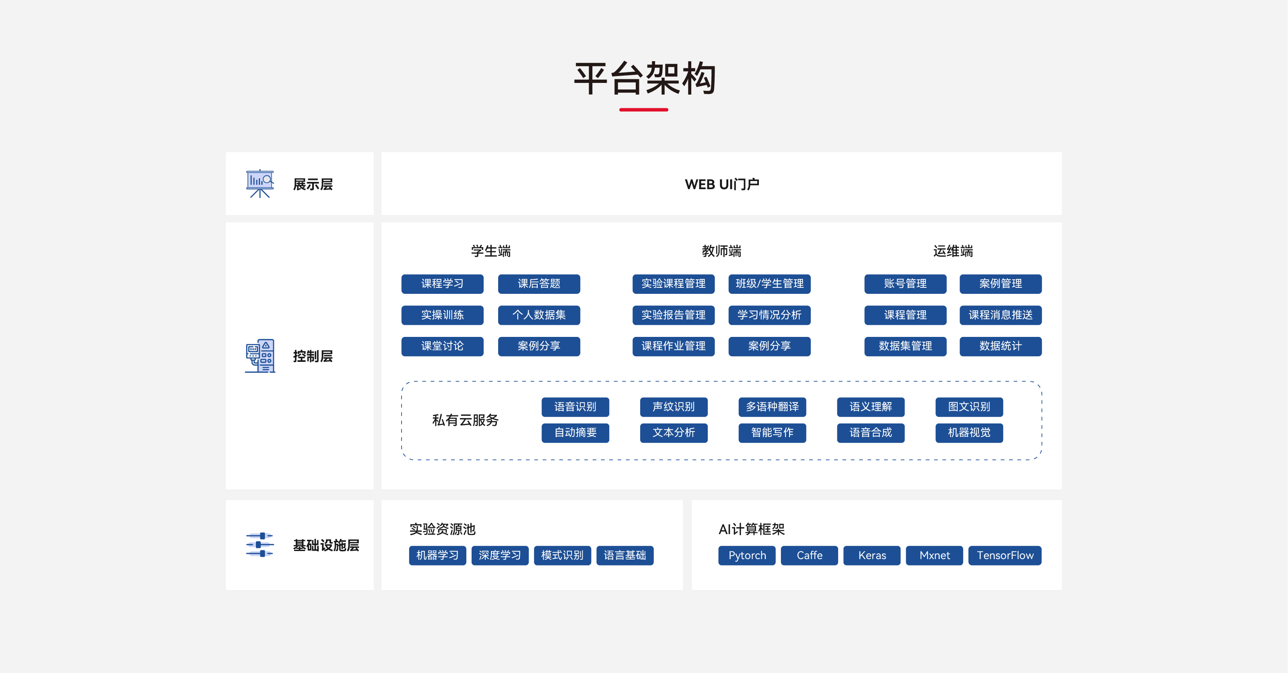1288x673 pixels.
Task: Open 个人数据集 module
Action: click(539, 315)
